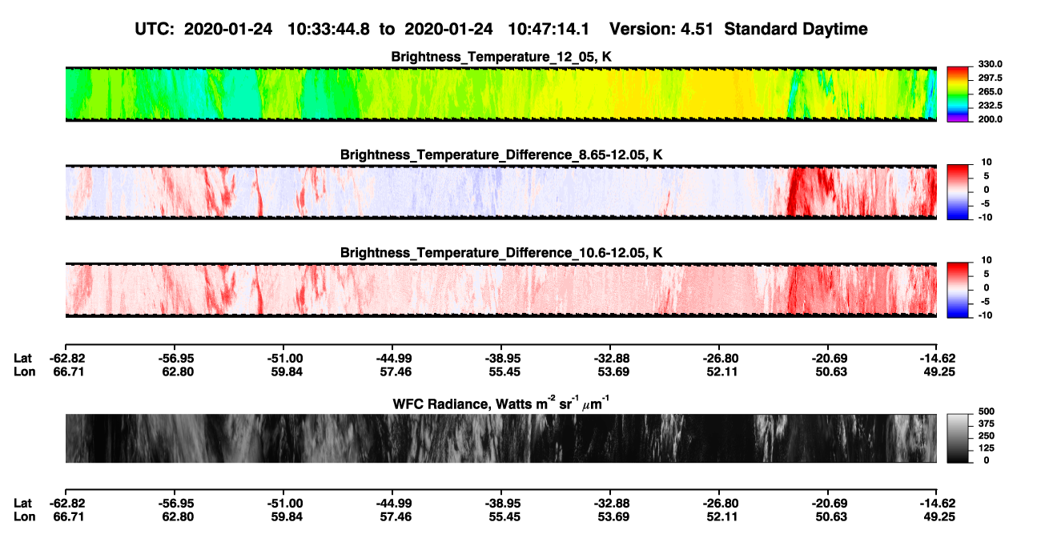This screenshot has height=534, width=1041.
Task: Click the end time '10:47:14.1' in the header
Action: tap(549, 30)
